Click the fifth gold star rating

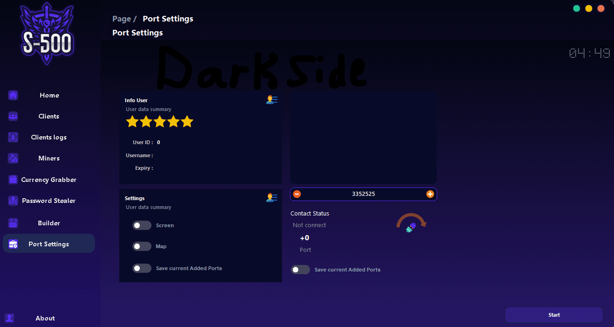click(x=187, y=121)
